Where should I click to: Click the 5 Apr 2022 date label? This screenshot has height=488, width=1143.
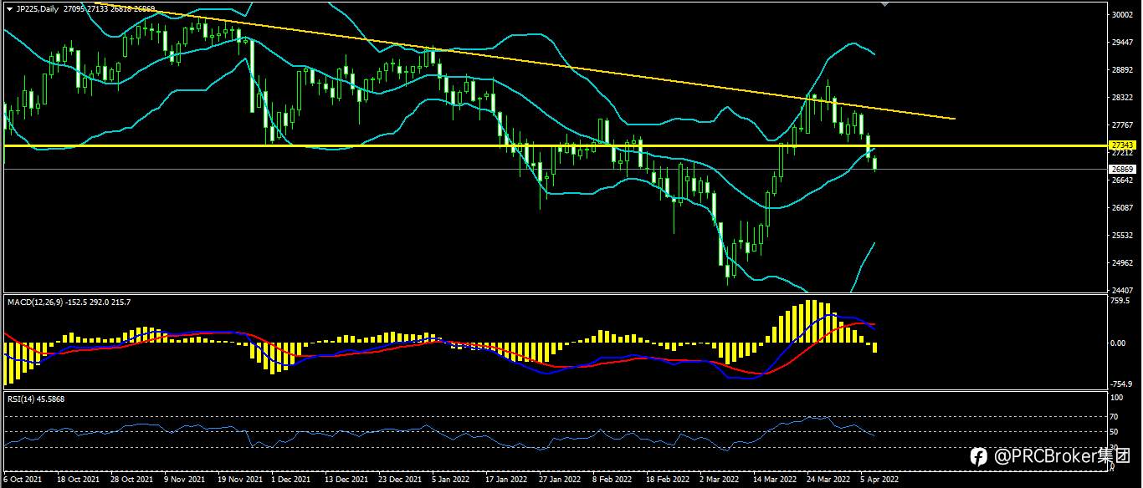click(x=880, y=480)
